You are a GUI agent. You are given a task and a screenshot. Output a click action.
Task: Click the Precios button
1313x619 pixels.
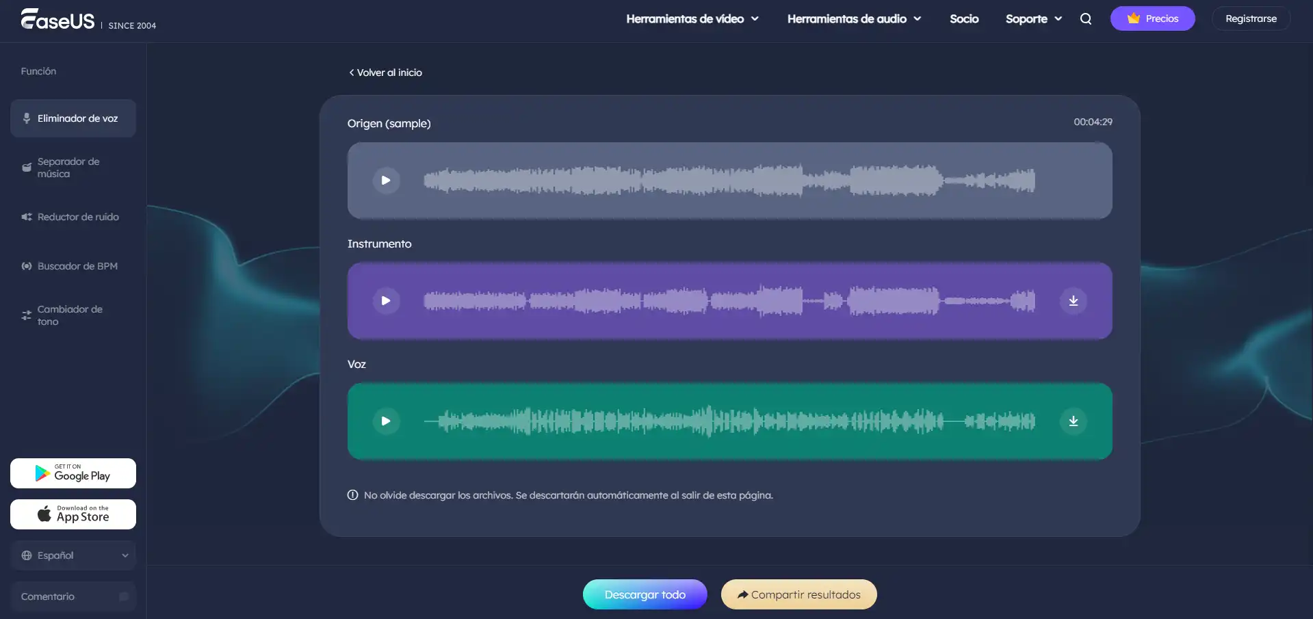pyautogui.click(x=1153, y=18)
